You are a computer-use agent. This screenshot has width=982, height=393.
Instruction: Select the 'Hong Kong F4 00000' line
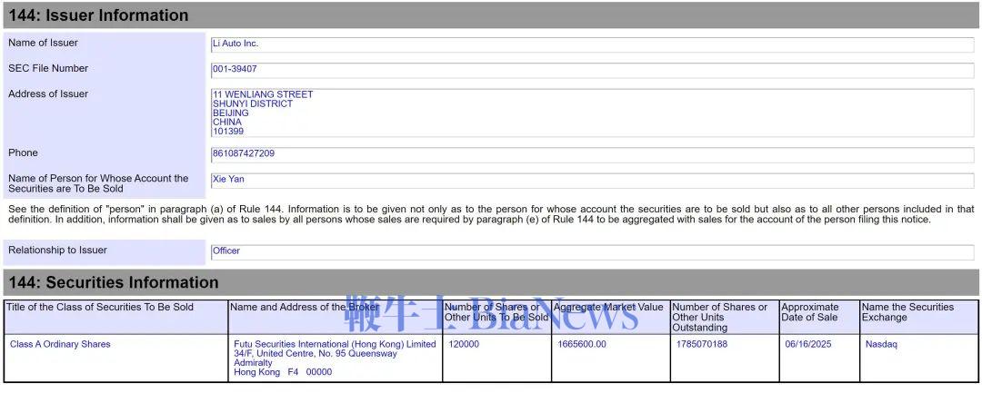tap(283, 372)
